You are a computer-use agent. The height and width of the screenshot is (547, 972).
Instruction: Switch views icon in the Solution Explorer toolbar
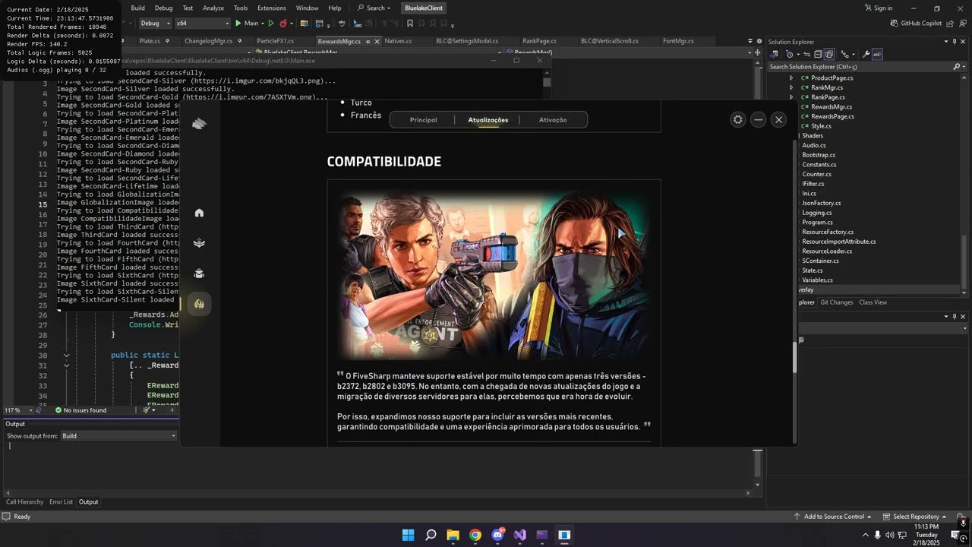(775, 55)
